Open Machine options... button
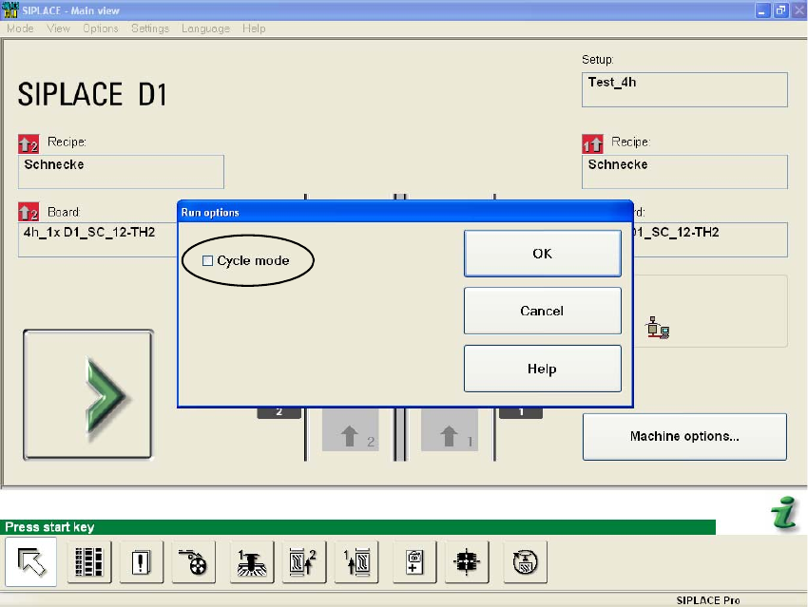This screenshot has width=808, height=607. (684, 437)
